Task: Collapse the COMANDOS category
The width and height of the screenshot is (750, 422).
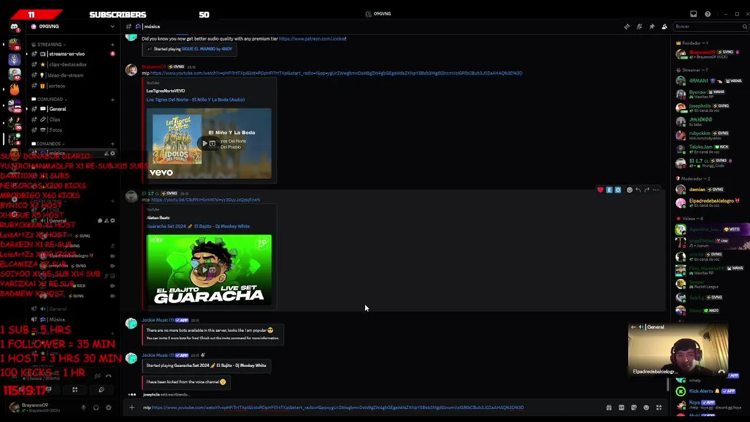Action: pyautogui.click(x=48, y=144)
